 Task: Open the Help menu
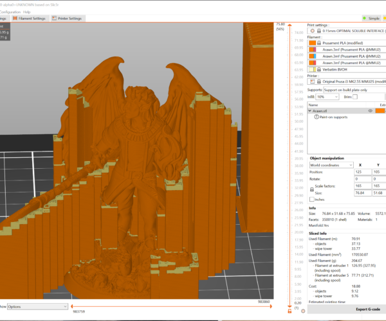pos(27,12)
